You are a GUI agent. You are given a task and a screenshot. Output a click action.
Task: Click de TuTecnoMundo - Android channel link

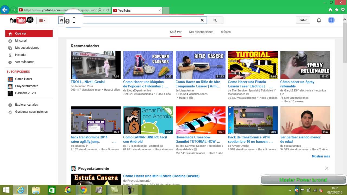141,146
